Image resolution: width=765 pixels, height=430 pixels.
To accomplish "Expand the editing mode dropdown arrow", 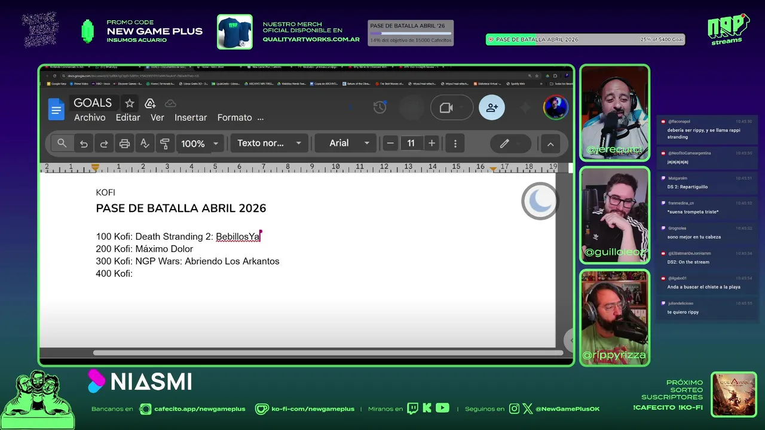I will (519, 143).
